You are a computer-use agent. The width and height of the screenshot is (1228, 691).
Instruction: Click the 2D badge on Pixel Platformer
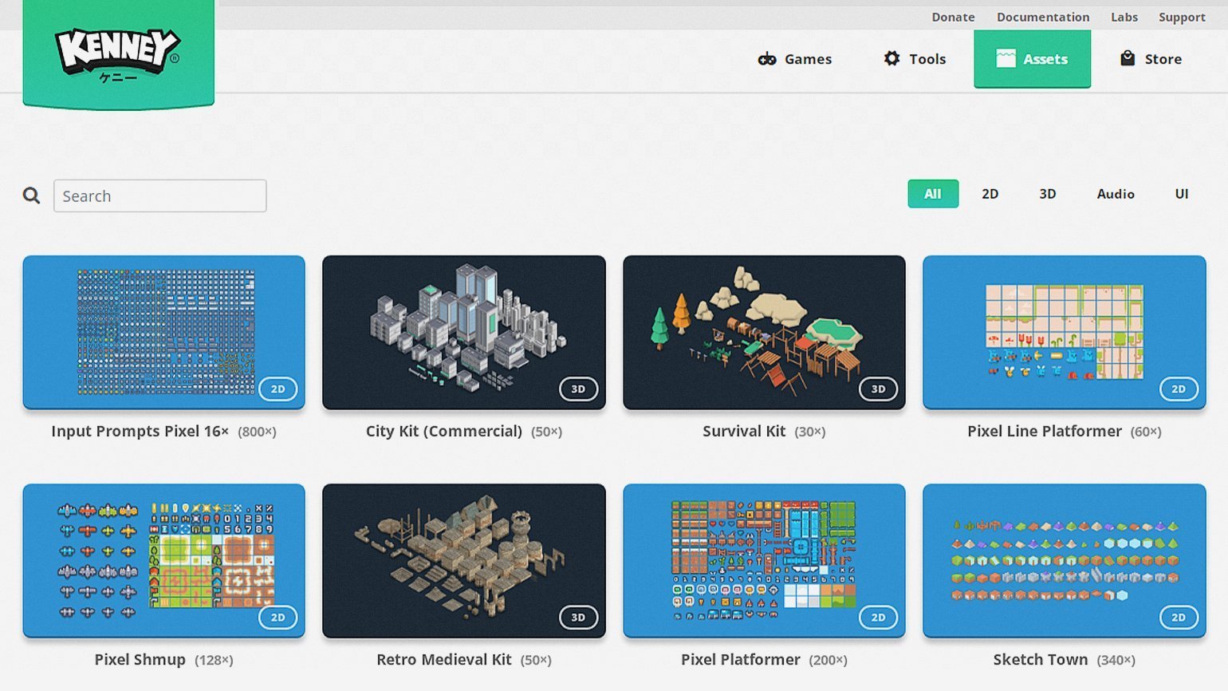coord(878,618)
